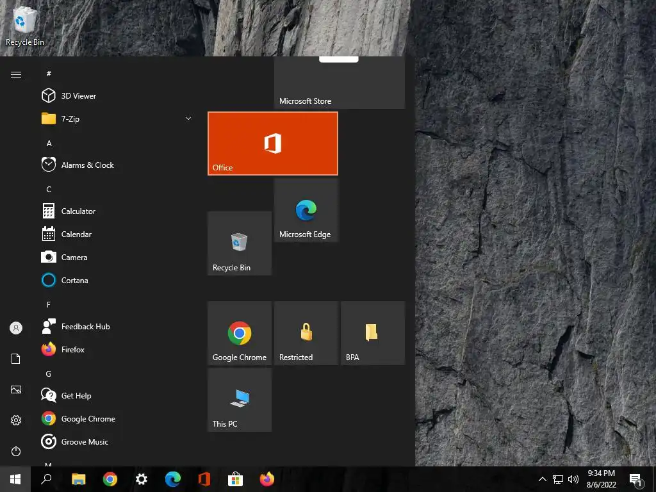Open Office from the taskbar

click(204, 479)
